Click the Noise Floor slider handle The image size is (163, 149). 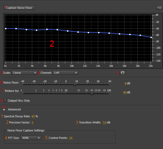74,85
